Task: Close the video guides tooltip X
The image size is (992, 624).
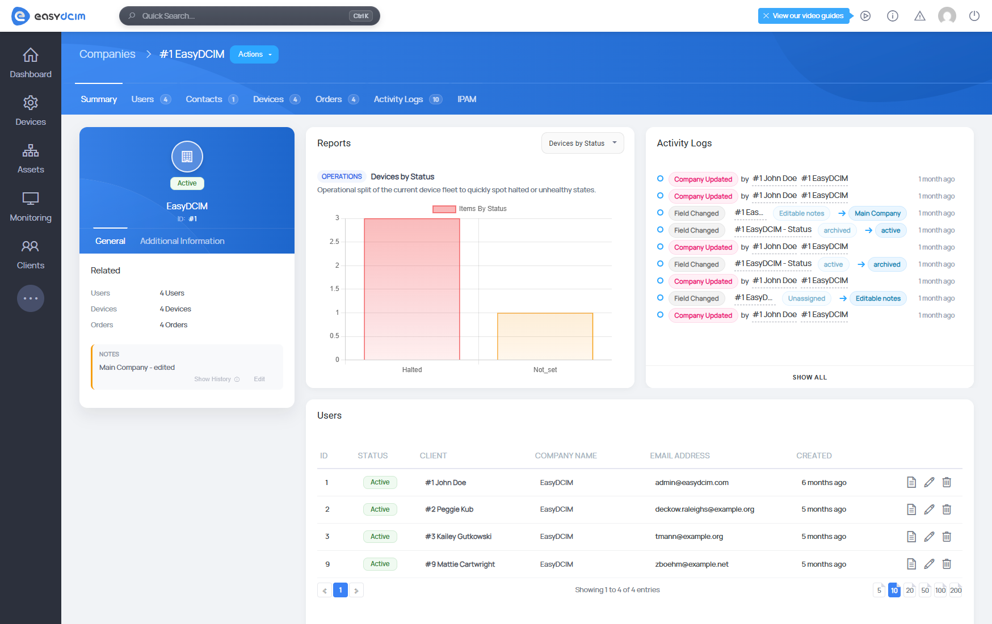Action: (766, 16)
